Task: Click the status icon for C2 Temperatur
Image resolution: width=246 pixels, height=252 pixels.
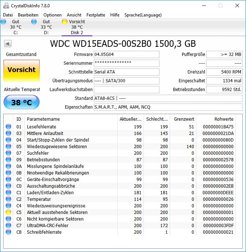Action: tap(8, 199)
